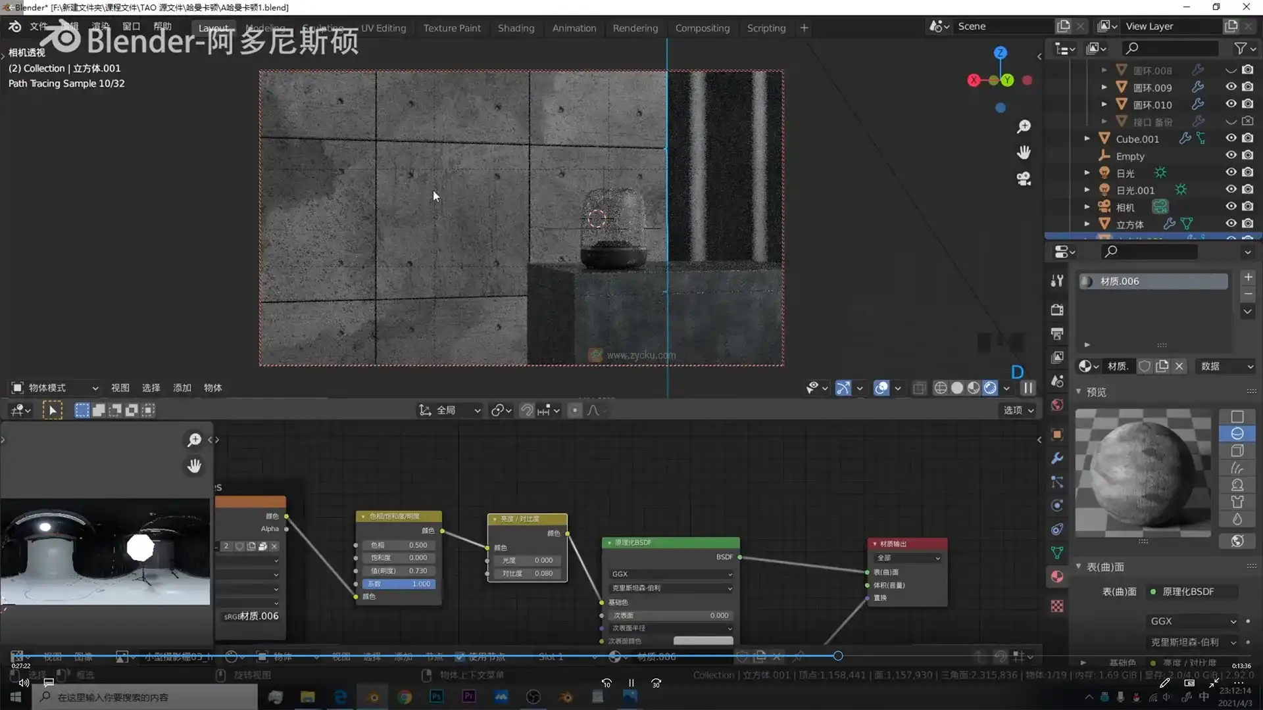Switch to the Shading workspace tab
1263x710 pixels.
[516, 28]
